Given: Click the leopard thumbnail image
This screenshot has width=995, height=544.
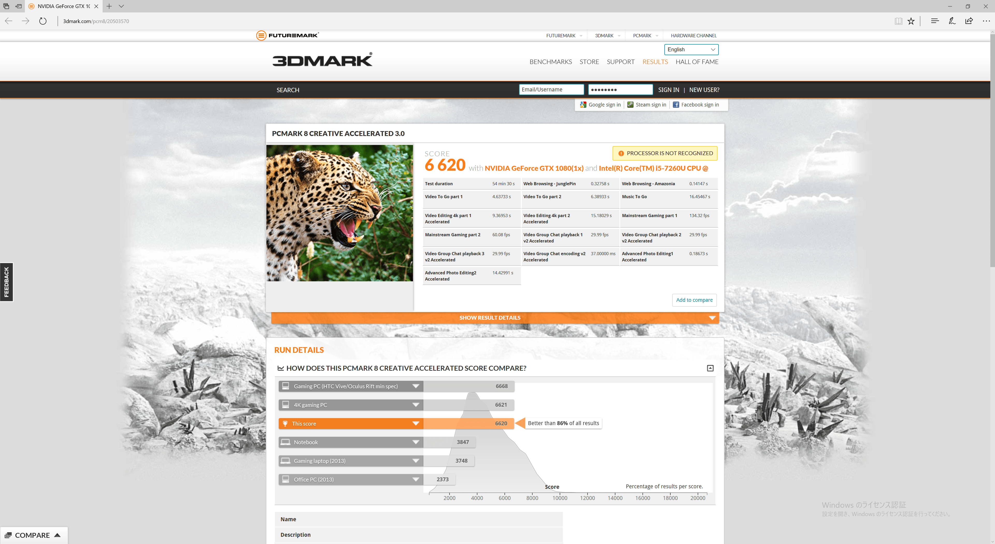Looking at the screenshot, I should coord(339,213).
